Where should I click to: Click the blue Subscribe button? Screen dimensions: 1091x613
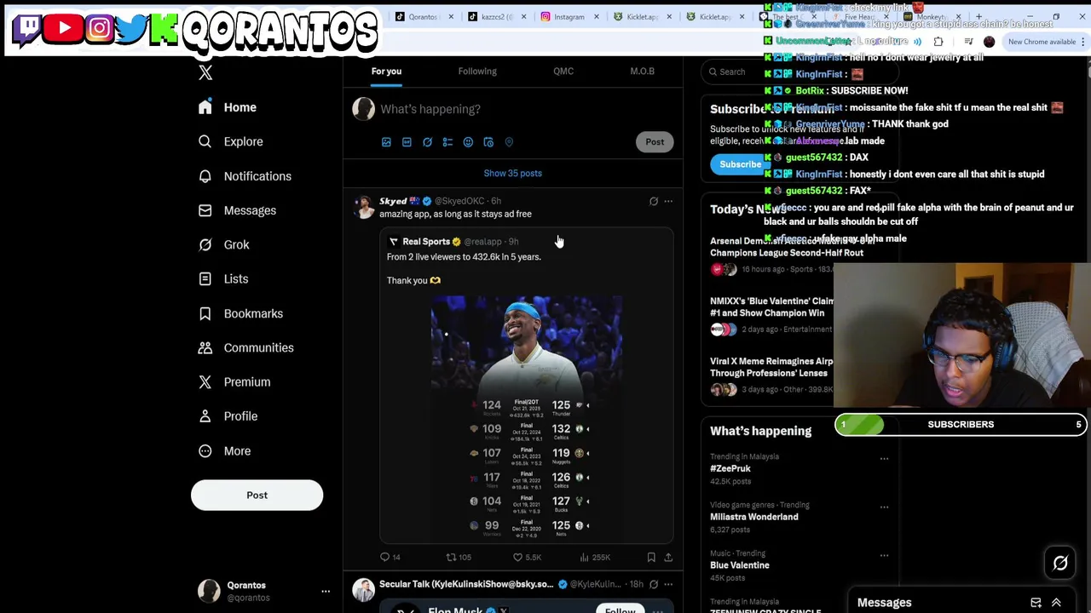tap(740, 165)
